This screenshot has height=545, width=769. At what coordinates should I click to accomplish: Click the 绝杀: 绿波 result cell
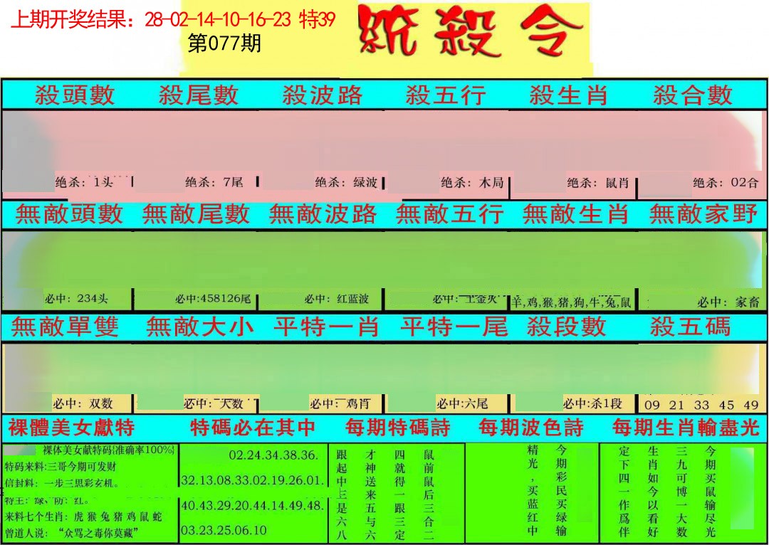coord(346,182)
